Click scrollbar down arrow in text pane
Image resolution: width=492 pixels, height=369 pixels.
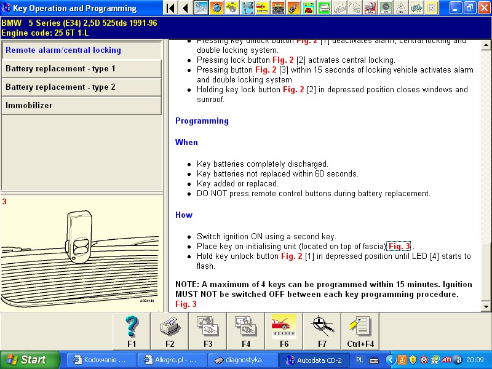pyautogui.click(x=486, y=306)
